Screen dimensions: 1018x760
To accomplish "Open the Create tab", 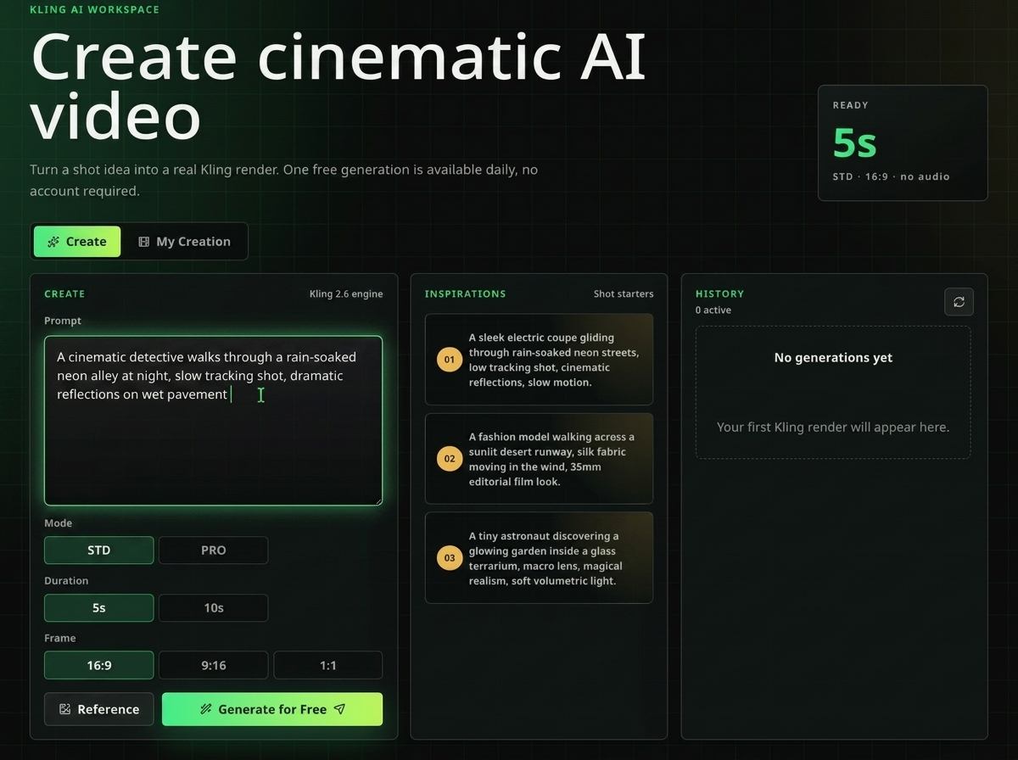I will point(77,242).
